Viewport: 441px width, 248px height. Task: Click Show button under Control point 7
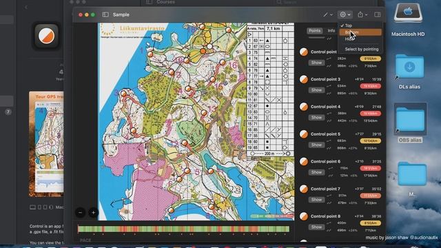316,199
